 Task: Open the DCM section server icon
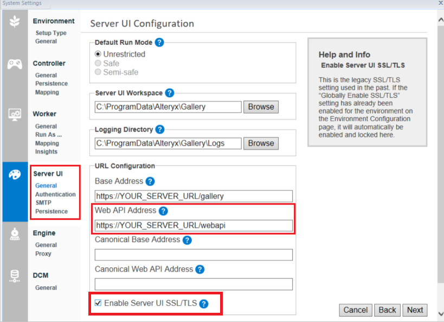point(15,277)
